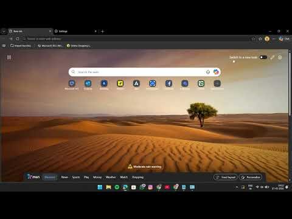This screenshot has height=219, width=292.
Task: Open File Explorer from the taskbar
Action: [x=108, y=187]
